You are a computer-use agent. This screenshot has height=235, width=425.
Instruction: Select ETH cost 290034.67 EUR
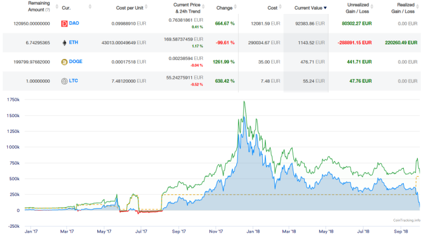click(264, 43)
